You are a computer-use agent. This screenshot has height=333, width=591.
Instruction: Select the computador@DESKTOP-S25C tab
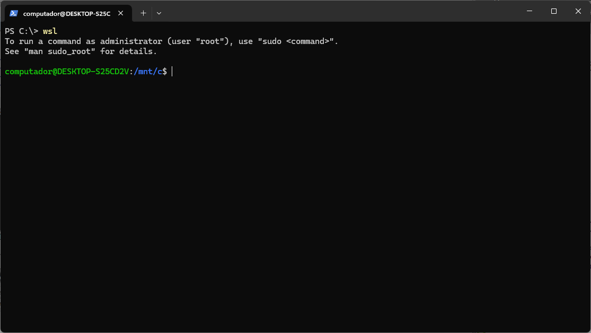point(66,13)
